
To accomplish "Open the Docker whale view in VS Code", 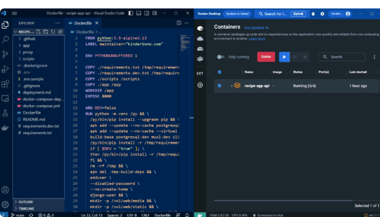I will [5, 128].
